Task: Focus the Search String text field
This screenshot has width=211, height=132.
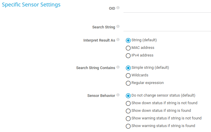Action: 167,27
